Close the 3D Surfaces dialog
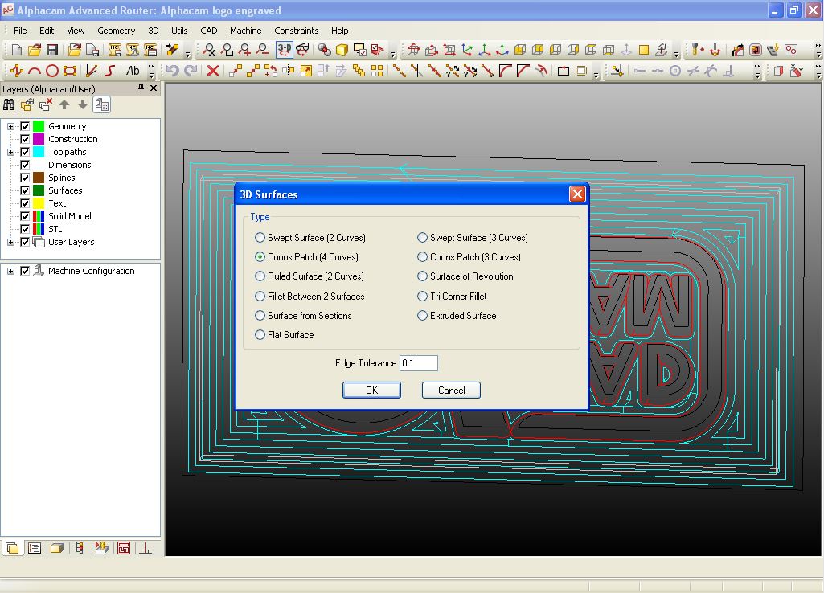824x593 pixels. [x=577, y=194]
